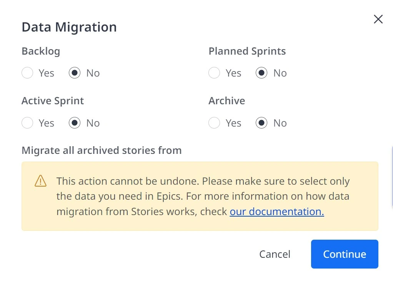Screen dimensions: 393x282
Task: Open the 'our documentation' link
Action: (277, 212)
